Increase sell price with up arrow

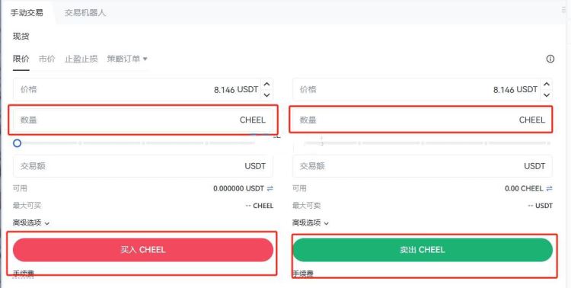(546, 85)
